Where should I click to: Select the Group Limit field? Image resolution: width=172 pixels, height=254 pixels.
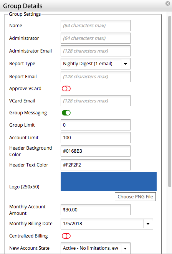pyautogui.click(x=96, y=125)
